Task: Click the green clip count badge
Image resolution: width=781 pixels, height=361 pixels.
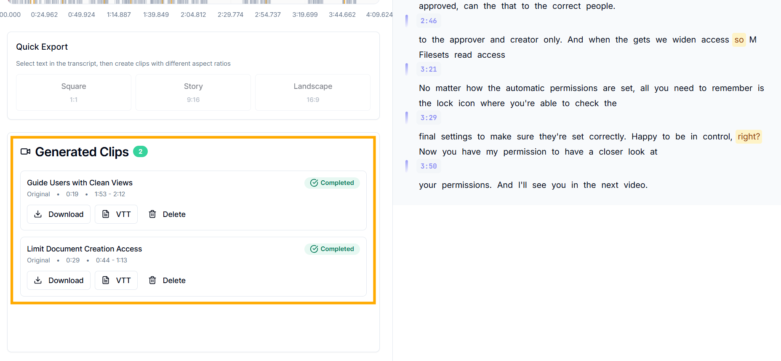Action: pyautogui.click(x=140, y=152)
